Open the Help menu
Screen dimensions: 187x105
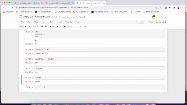[77, 22]
